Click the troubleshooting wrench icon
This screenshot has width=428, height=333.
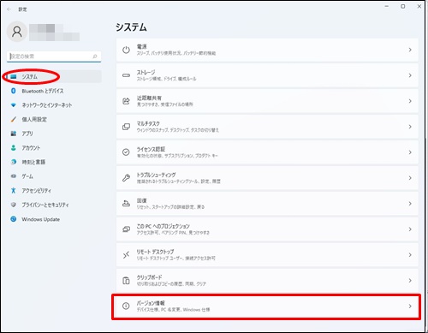[126, 178]
